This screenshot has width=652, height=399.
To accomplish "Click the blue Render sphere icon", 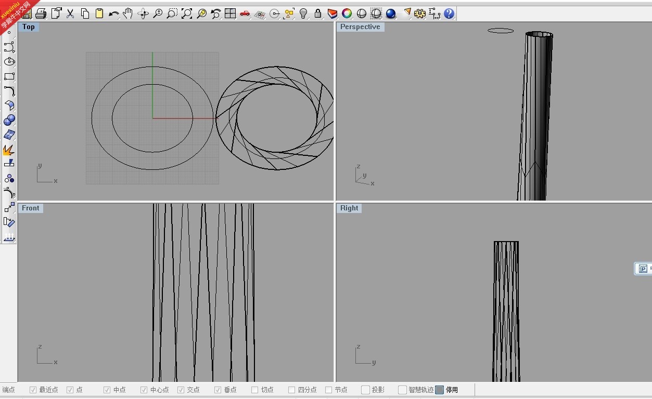I will pos(391,14).
